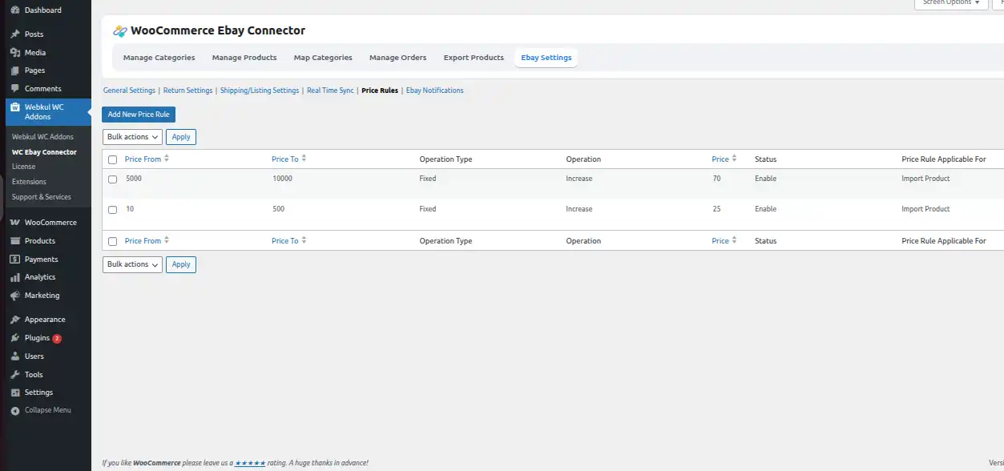Click the Analytics bar chart icon
The height and width of the screenshot is (471, 1004).
pyautogui.click(x=15, y=277)
